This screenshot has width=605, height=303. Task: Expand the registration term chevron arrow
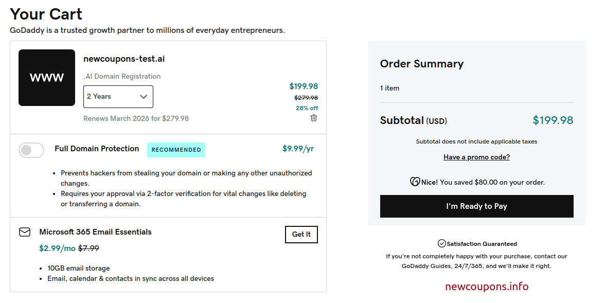point(144,97)
